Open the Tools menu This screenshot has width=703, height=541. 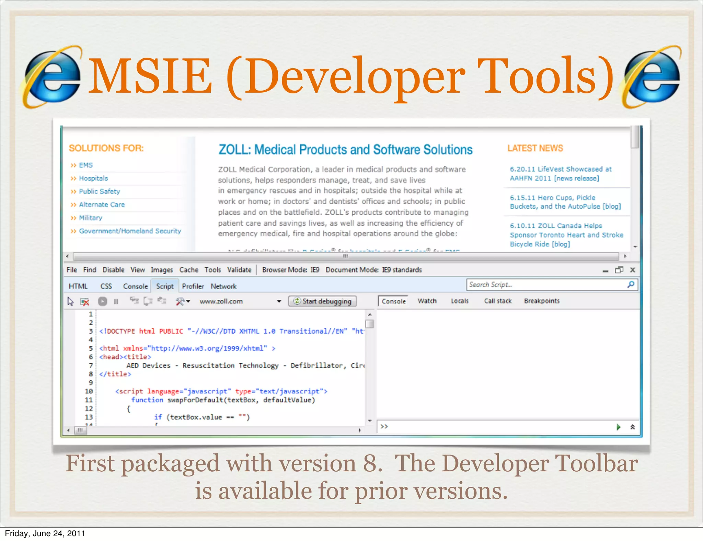(213, 270)
